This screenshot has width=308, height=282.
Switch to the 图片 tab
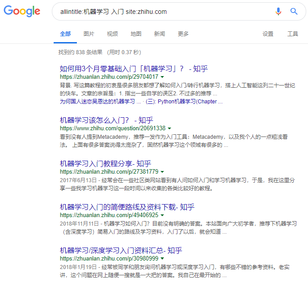[x=89, y=34]
